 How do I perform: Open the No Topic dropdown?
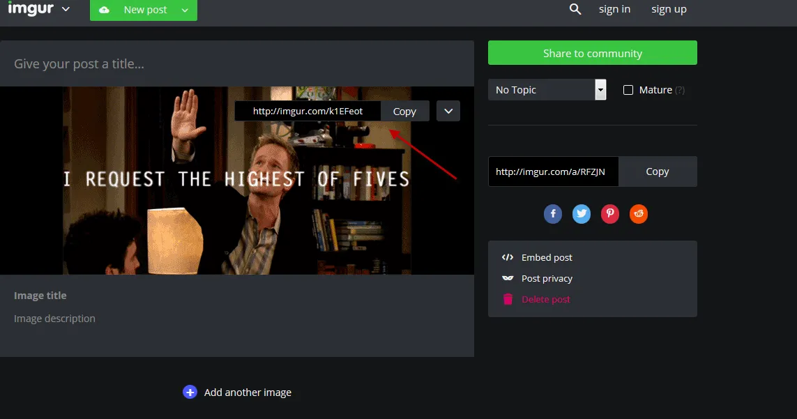pyautogui.click(x=547, y=89)
